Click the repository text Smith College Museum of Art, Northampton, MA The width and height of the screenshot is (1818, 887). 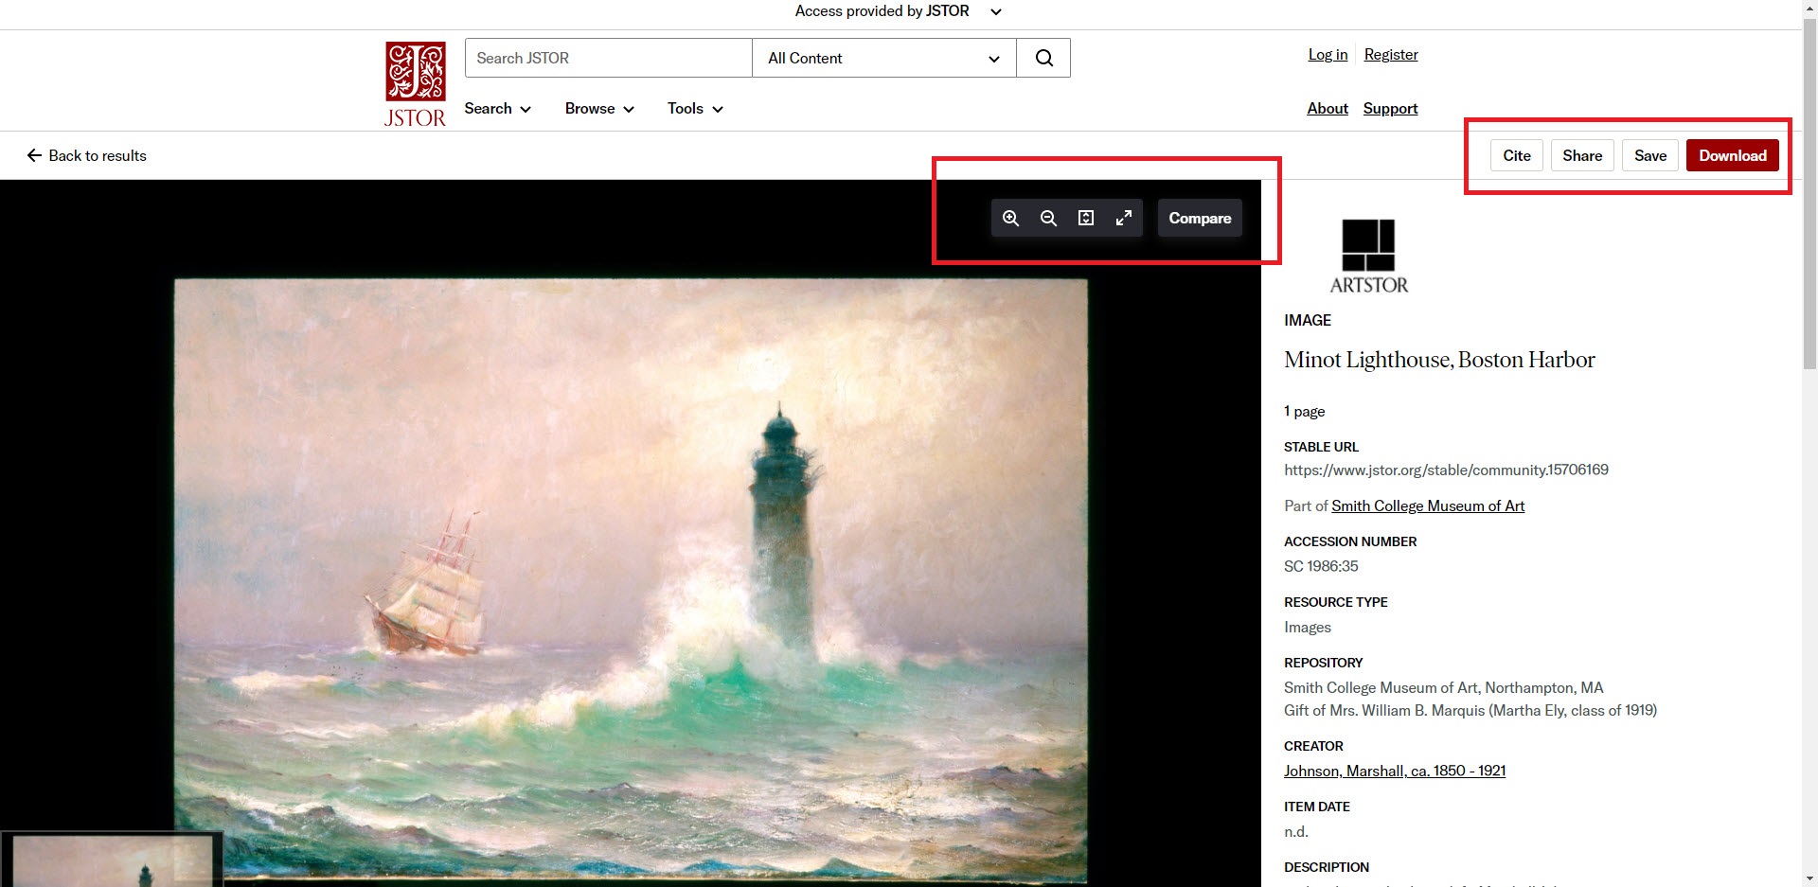click(x=1444, y=687)
